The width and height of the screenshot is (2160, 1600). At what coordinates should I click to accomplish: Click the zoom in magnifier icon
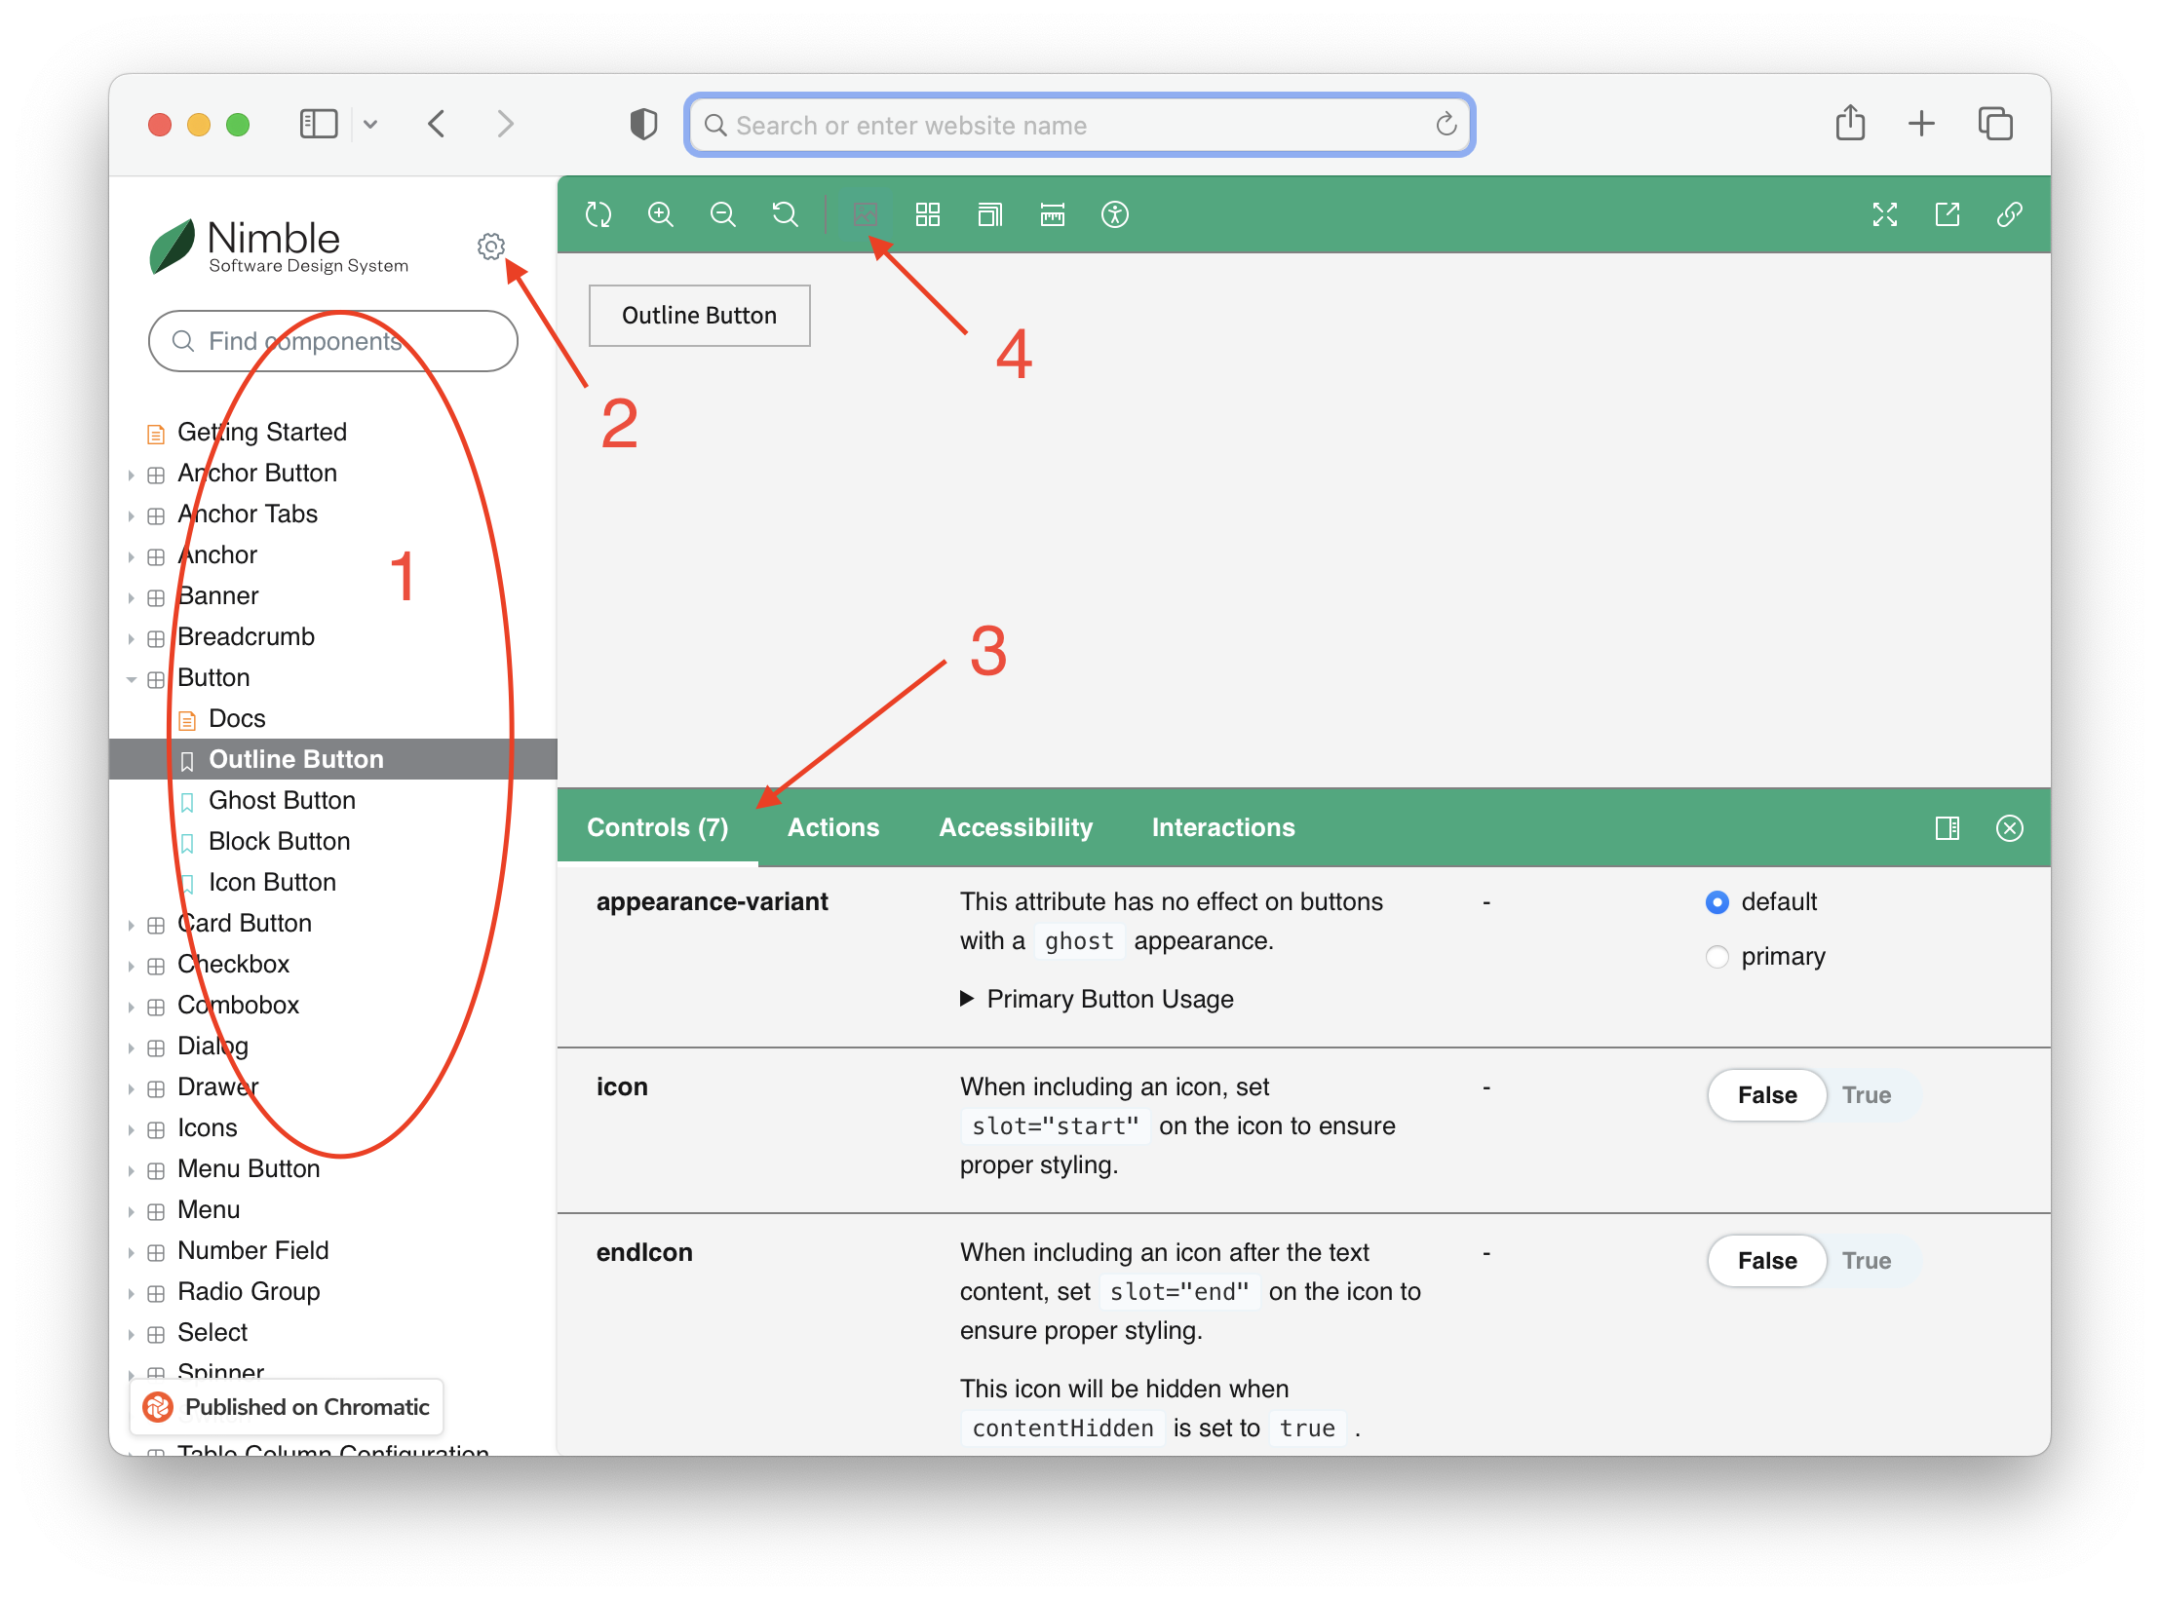pyautogui.click(x=661, y=214)
